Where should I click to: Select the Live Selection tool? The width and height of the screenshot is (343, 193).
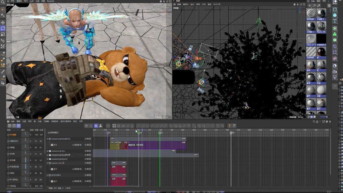click(3, 10)
